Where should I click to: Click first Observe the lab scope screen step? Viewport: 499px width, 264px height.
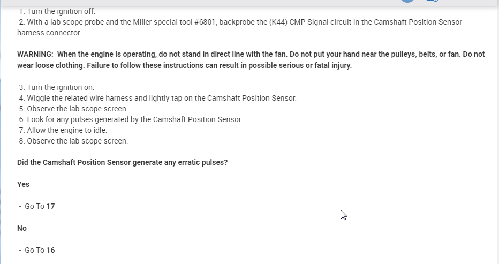[73, 109]
